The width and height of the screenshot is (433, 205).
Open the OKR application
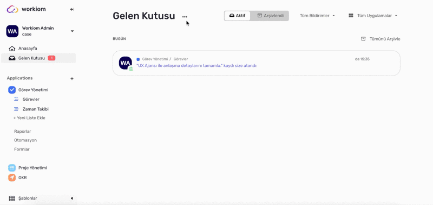coord(23,178)
